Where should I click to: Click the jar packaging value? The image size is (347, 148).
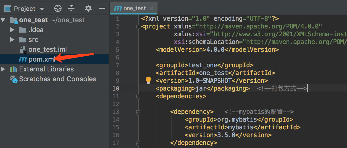(201, 88)
